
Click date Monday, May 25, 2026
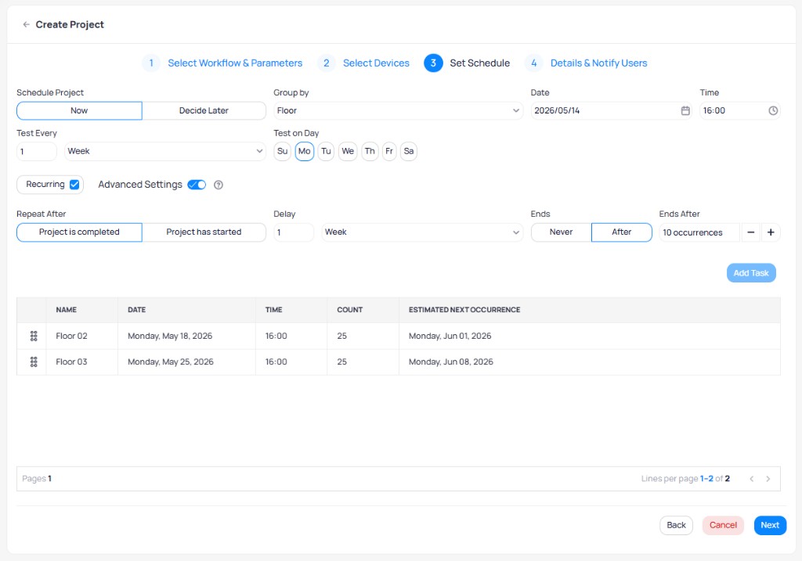(x=170, y=361)
